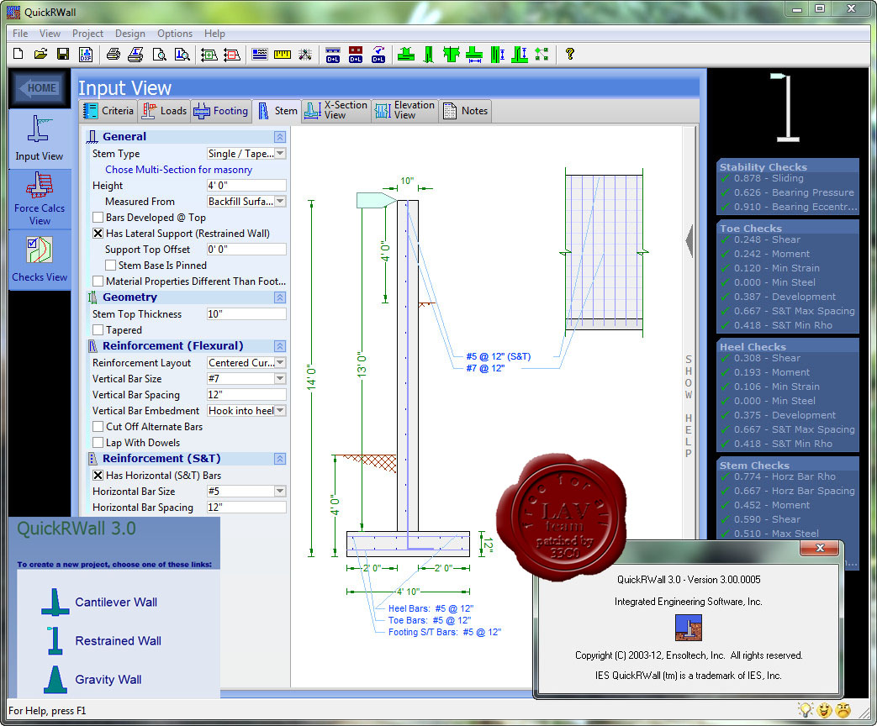Open help with the yellow question mark icon
877x726 pixels.
click(570, 55)
